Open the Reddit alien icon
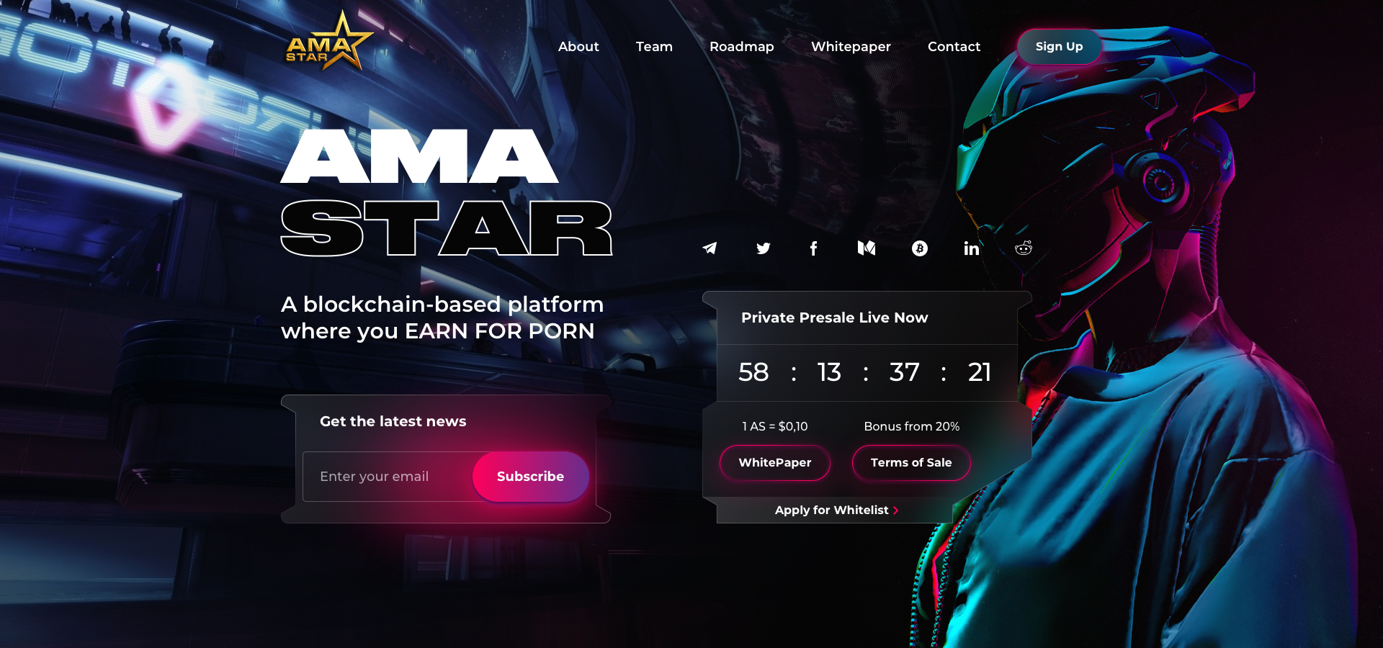 1024,248
